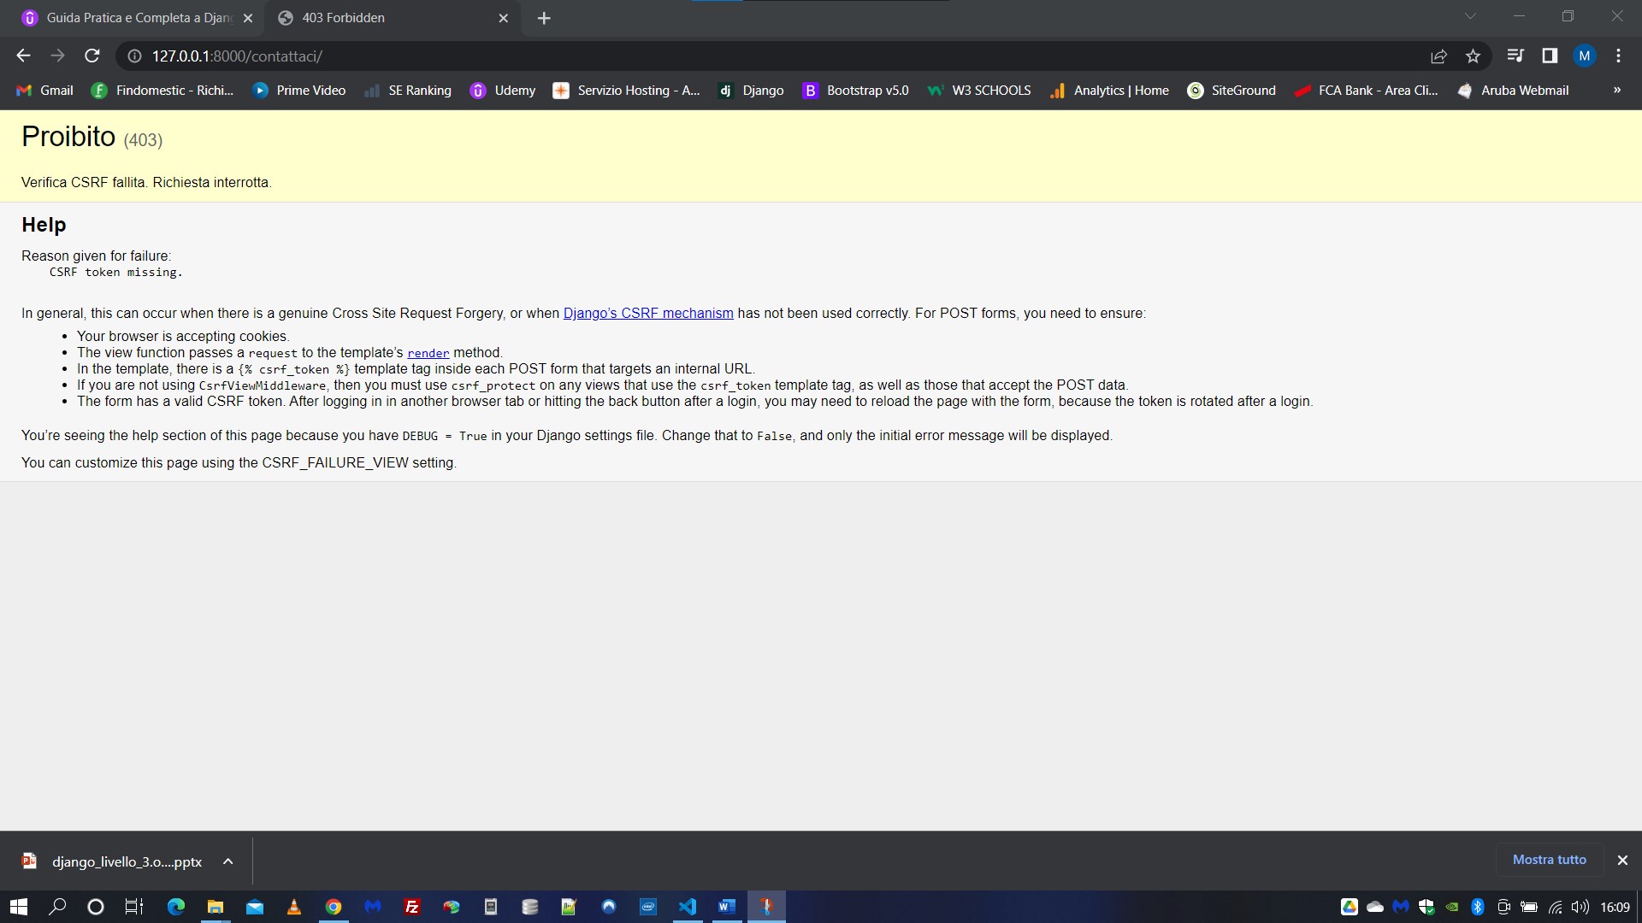
Task: Open the Mail app on the taskbar
Action: 255,907
